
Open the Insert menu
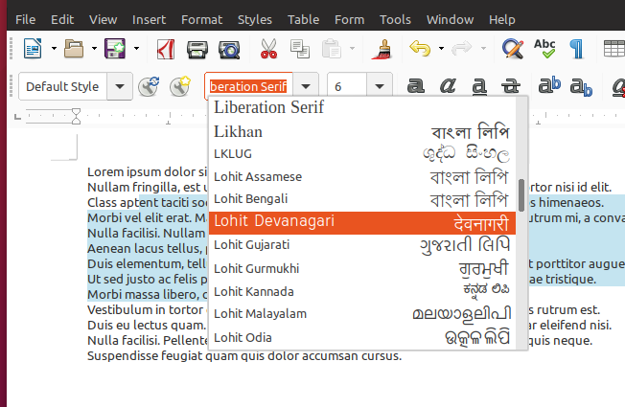(150, 19)
